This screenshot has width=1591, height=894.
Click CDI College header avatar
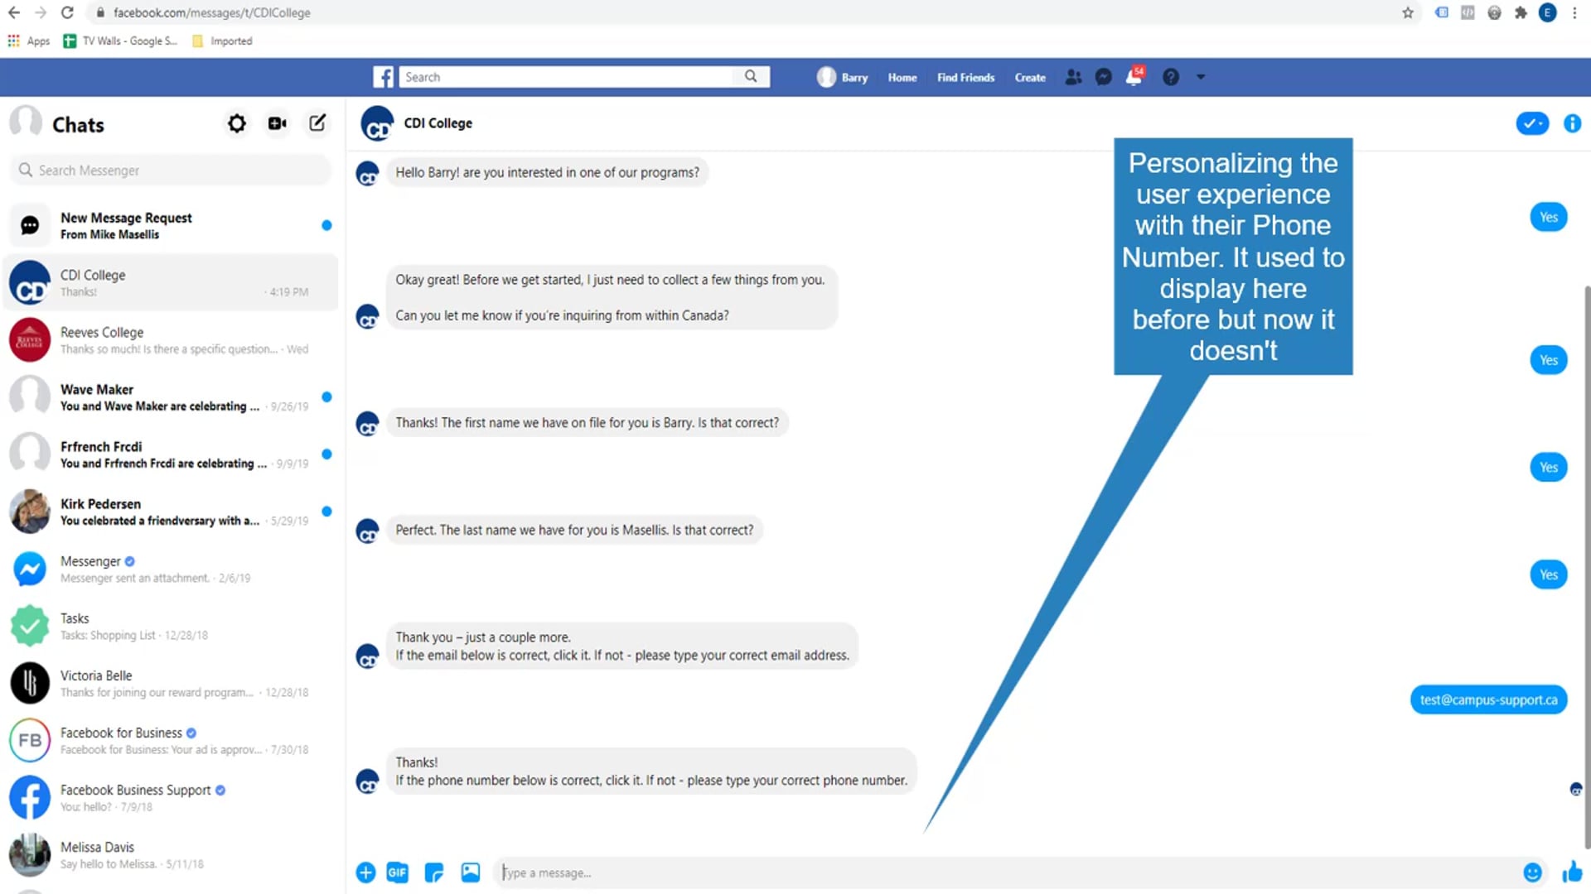click(377, 123)
